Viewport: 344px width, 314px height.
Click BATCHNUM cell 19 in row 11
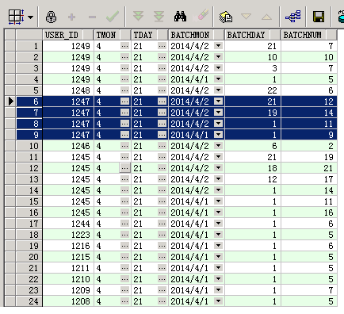tap(309, 157)
